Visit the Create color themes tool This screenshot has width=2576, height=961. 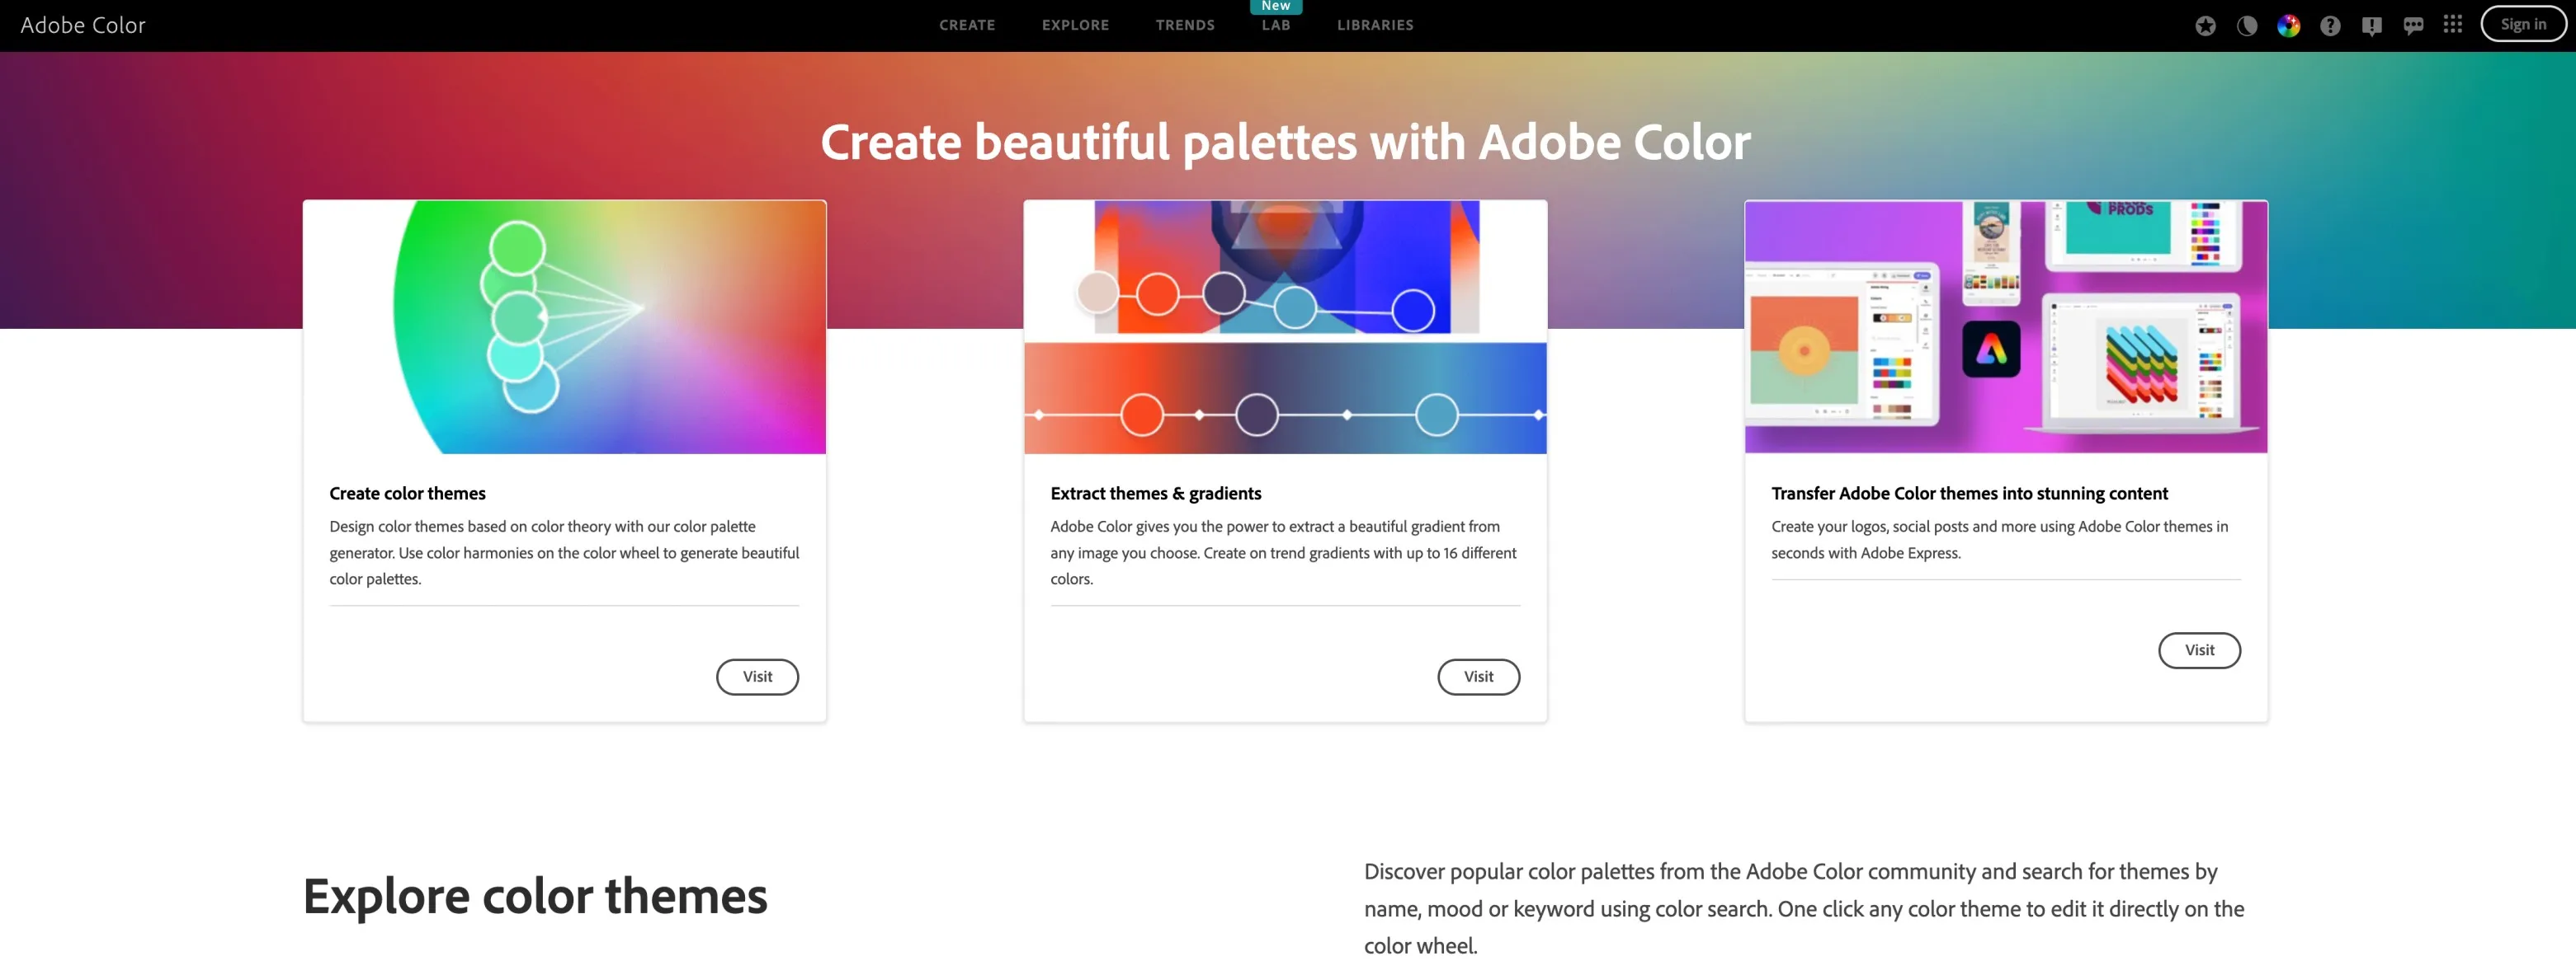pyautogui.click(x=757, y=677)
